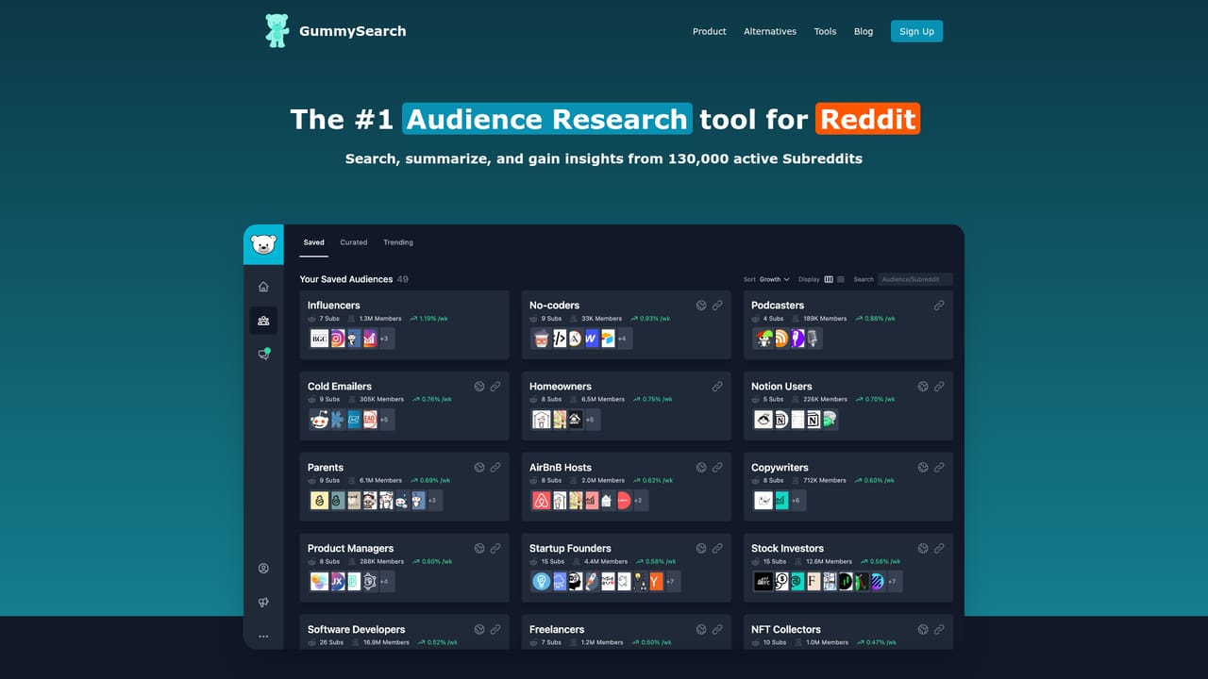Screen dimensions: 1208x679
Task: Open the Audiences people icon in sidebar
Action: coord(263,321)
